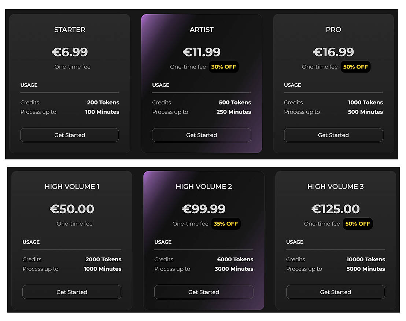
Task: Choose Get Started under the Artist plan
Action: point(202,135)
